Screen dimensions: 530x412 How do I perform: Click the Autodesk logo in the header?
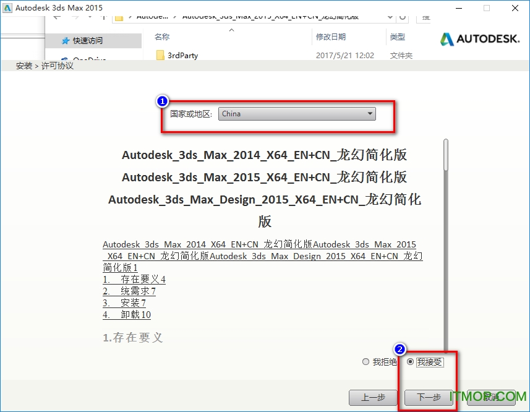(480, 39)
